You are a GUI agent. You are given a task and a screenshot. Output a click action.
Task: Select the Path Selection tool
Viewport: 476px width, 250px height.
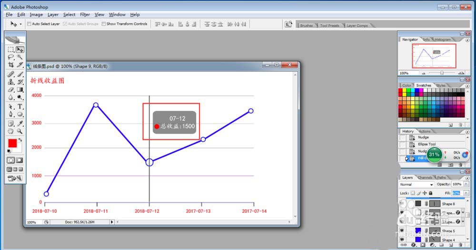pyautogui.click(x=10, y=106)
